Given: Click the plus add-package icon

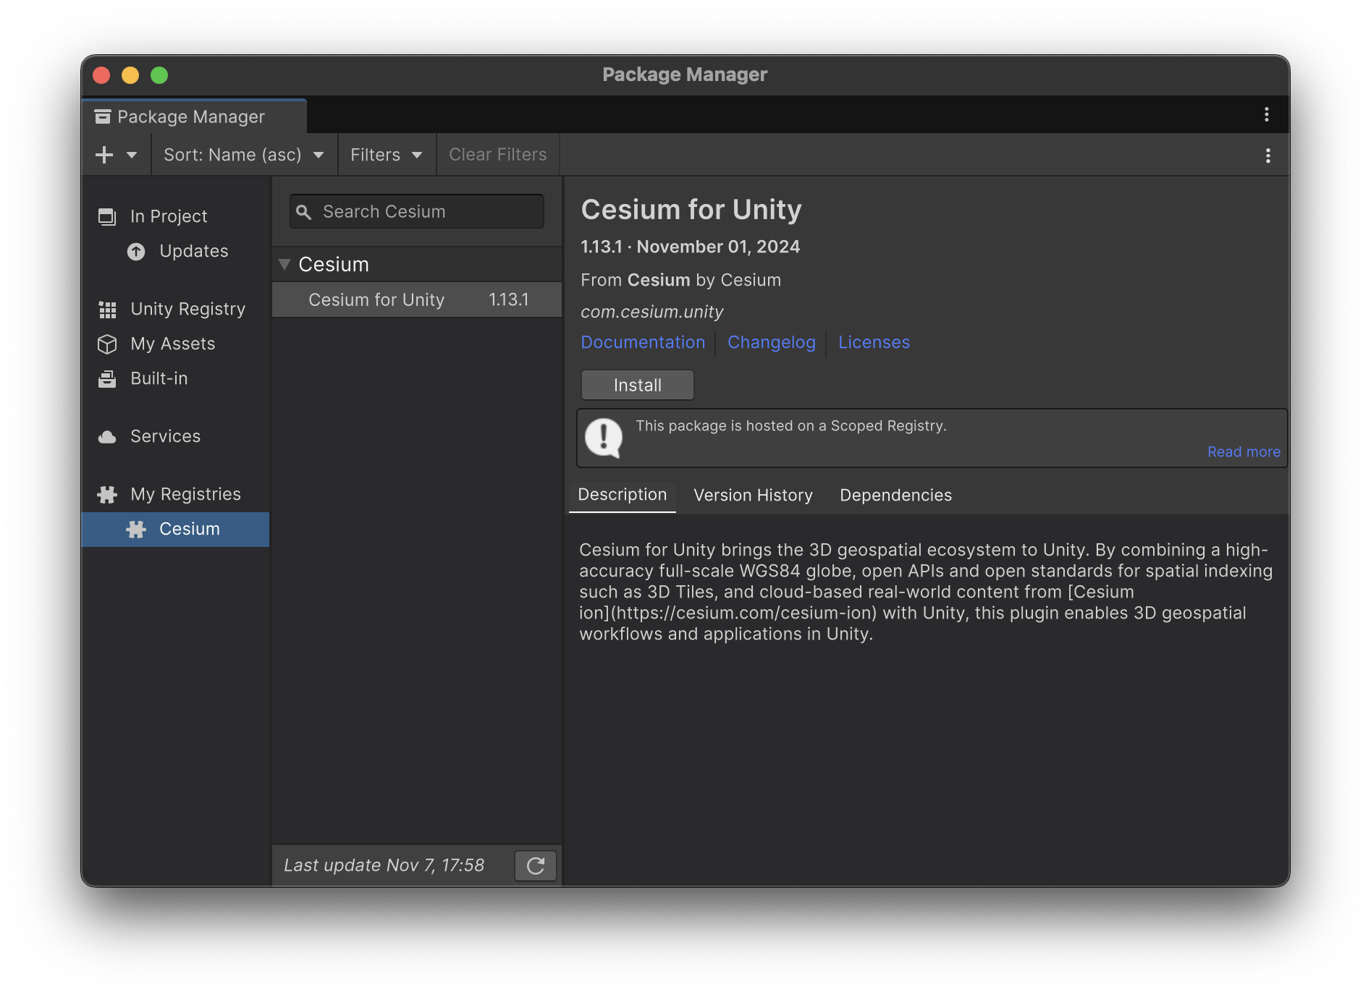Looking at the screenshot, I should coord(104,155).
